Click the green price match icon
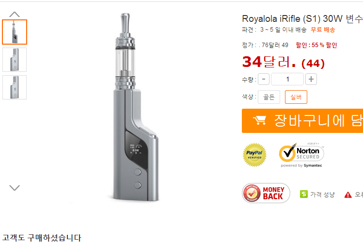 click(x=303, y=194)
